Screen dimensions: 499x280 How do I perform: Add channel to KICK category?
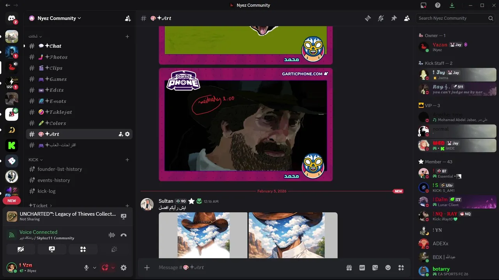tap(127, 160)
